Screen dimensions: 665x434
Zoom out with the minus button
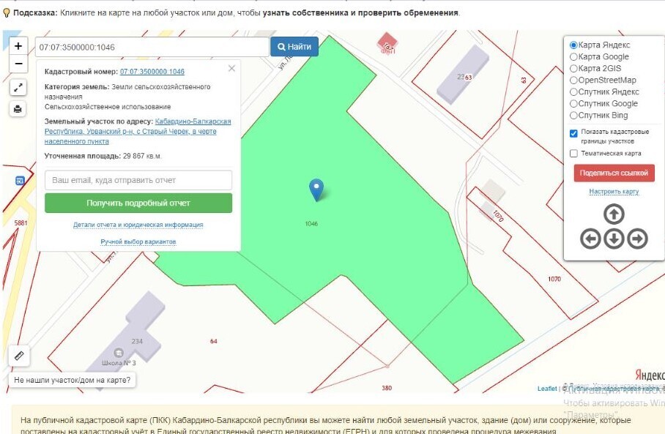18,64
